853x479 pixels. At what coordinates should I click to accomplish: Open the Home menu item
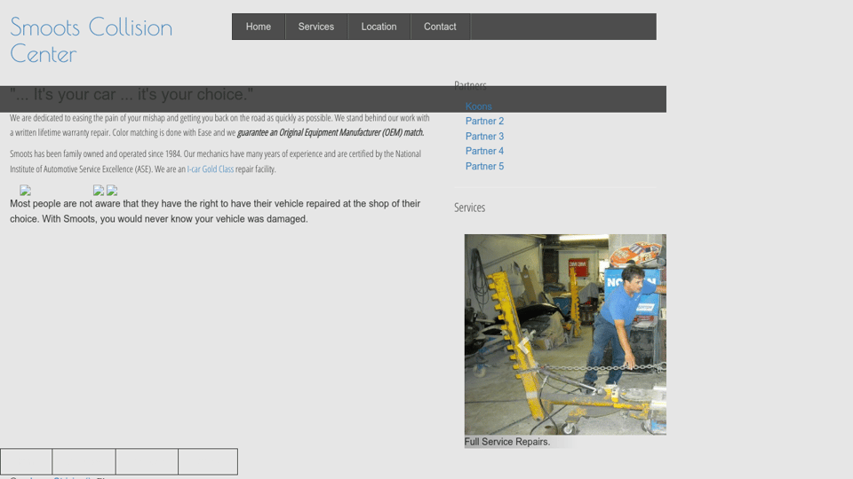pyautogui.click(x=259, y=27)
